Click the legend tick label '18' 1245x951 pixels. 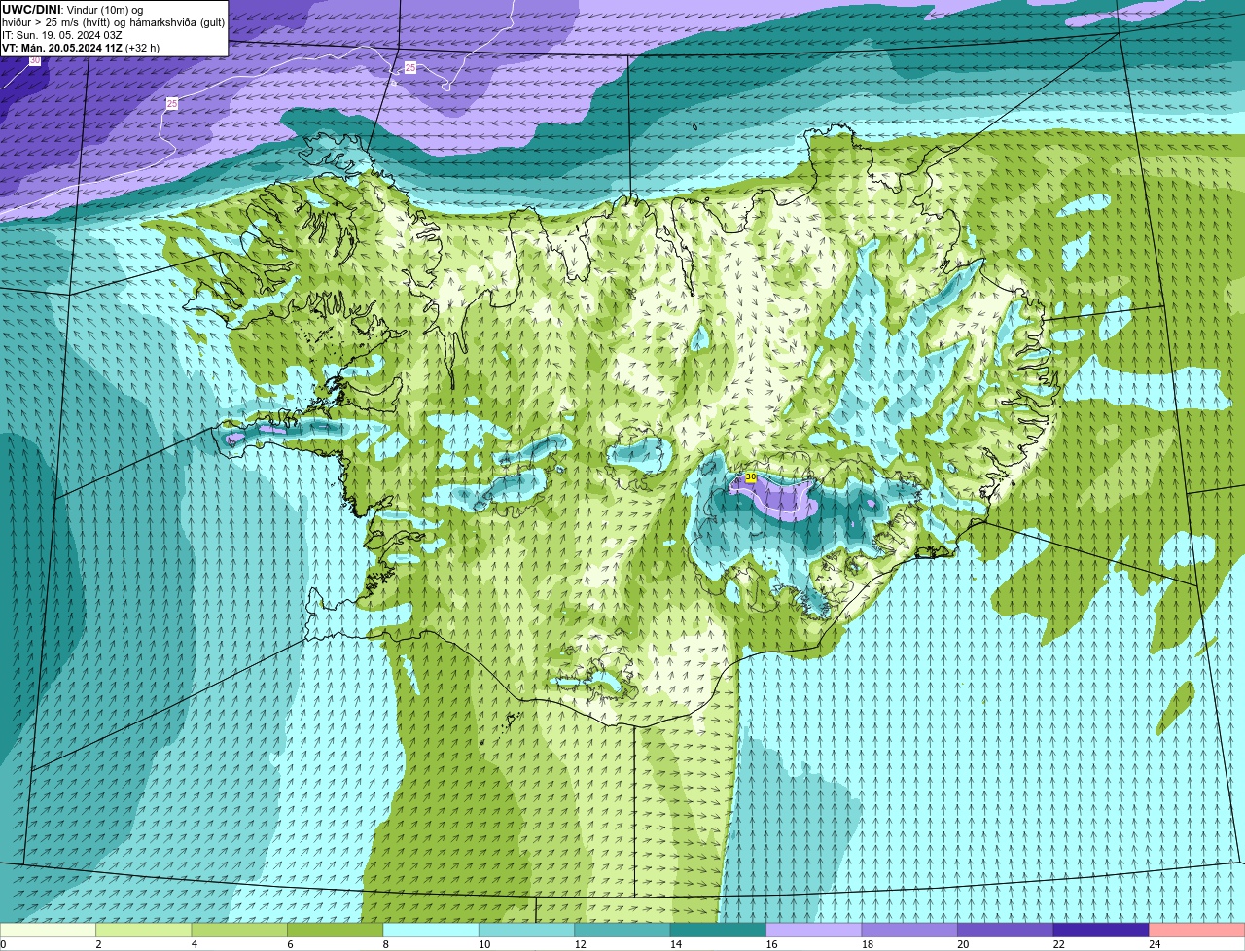867,944
